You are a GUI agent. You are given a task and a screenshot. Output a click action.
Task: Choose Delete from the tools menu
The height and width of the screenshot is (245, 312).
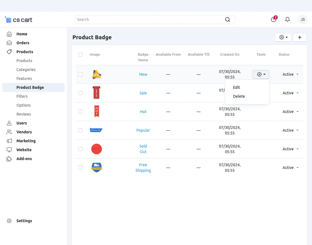[239, 96]
